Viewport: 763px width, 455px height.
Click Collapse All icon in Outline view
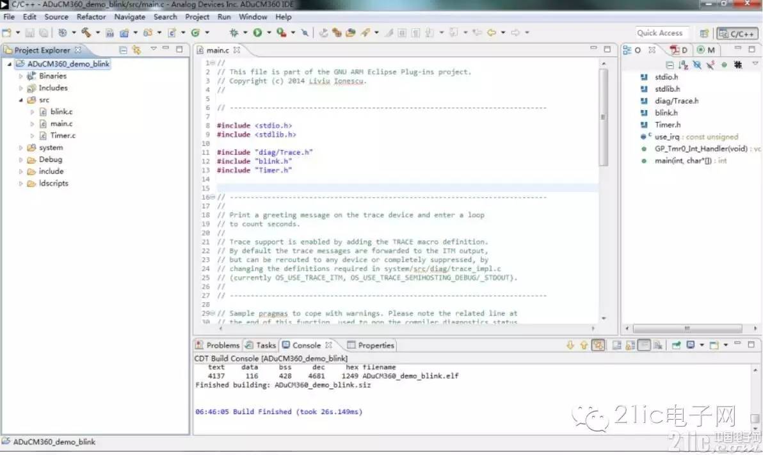[x=670, y=65]
